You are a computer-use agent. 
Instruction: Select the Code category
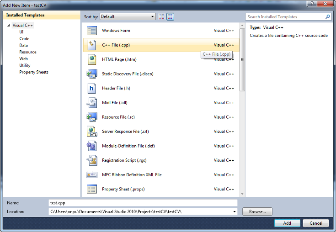(24, 38)
